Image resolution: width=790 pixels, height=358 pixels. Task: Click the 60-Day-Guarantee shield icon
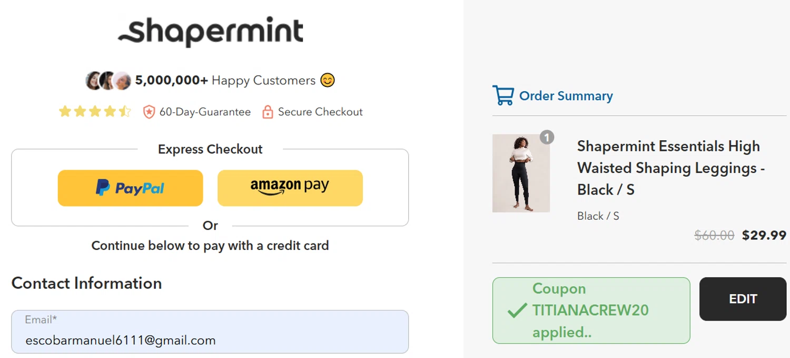click(149, 112)
